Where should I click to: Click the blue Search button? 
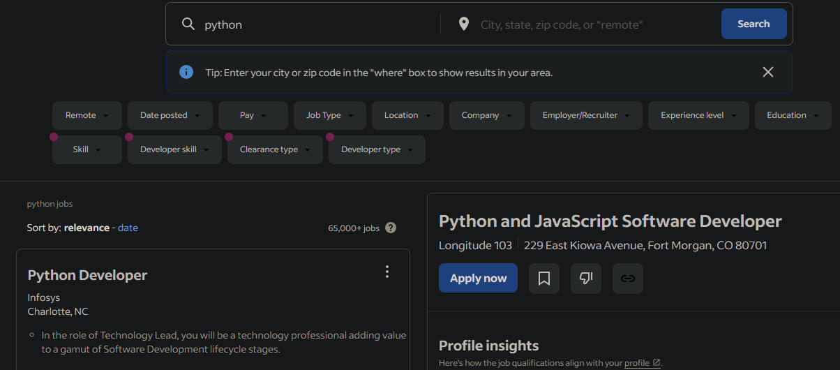(754, 24)
